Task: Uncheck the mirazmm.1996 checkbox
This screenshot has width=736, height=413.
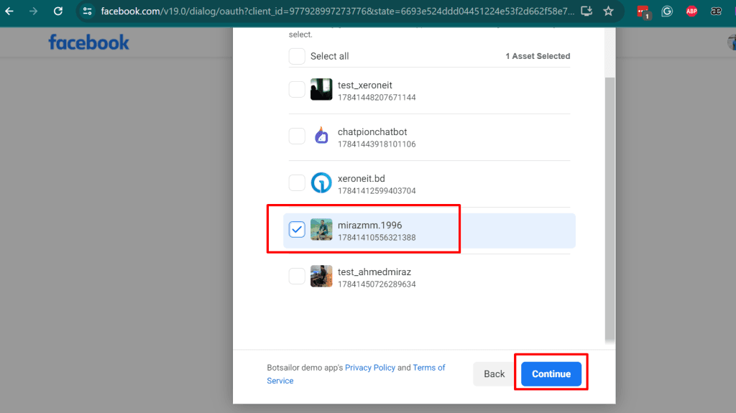Action: pyautogui.click(x=297, y=230)
